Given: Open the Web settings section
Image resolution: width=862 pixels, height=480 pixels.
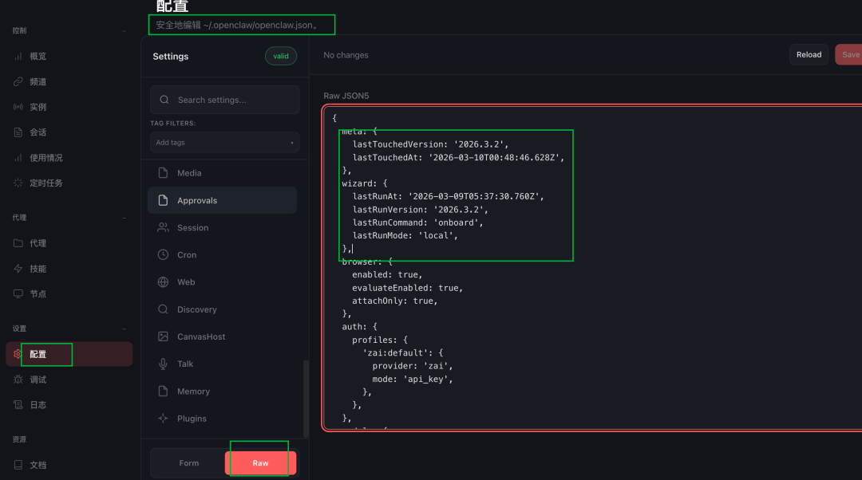Looking at the screenshot, I should coord(222,282).
